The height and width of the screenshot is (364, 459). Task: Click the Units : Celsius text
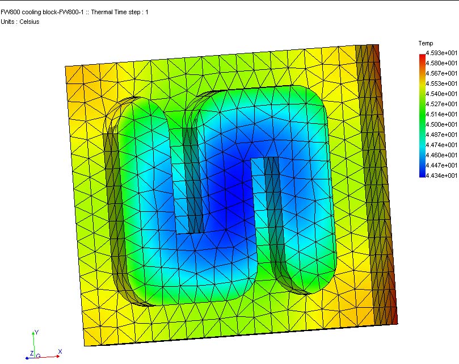coord(20,22)
